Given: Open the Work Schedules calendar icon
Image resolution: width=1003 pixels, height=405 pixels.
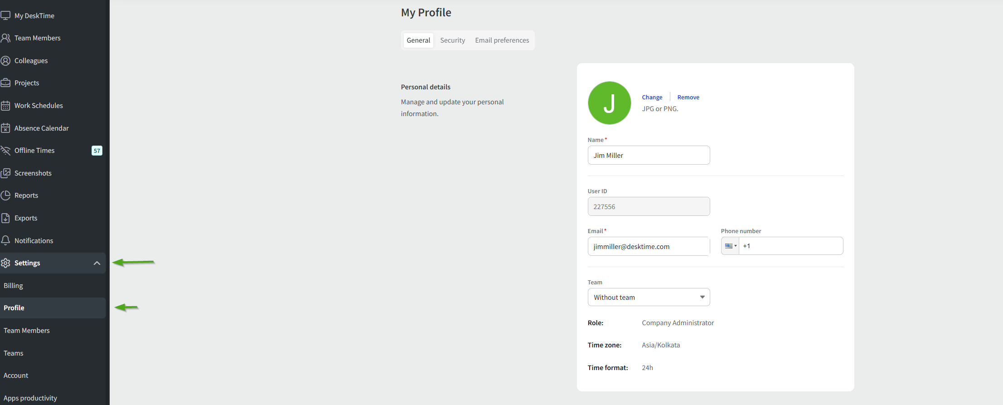Looking at the screenshot, I should click(x=5, y=106).
